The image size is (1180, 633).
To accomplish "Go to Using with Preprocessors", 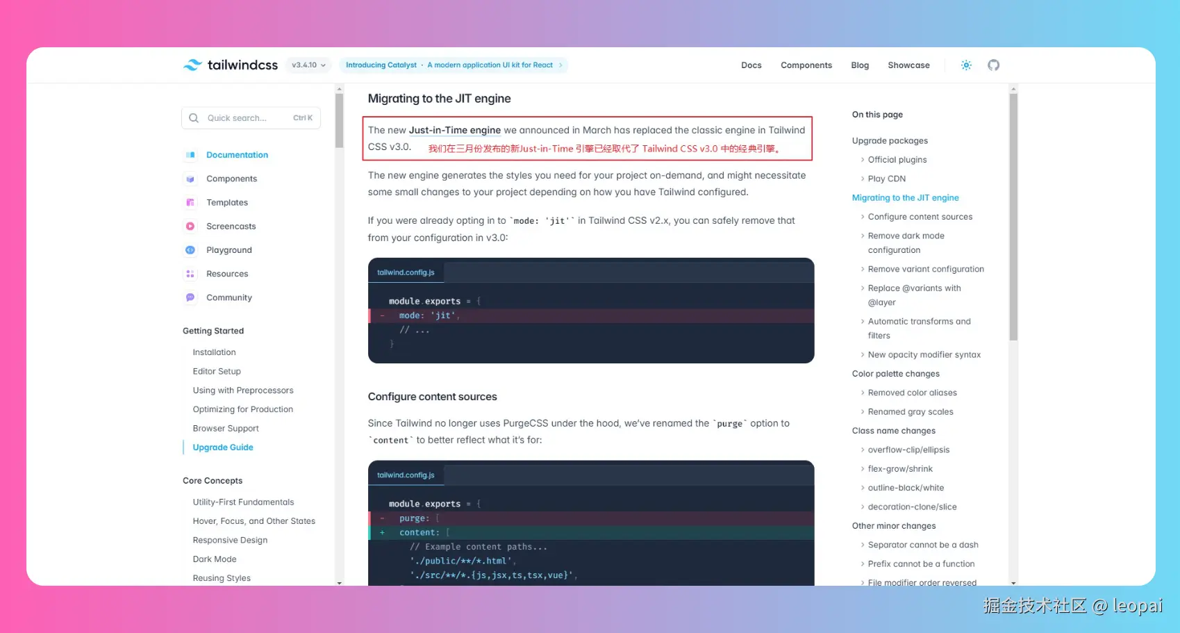I will [243, 391].
